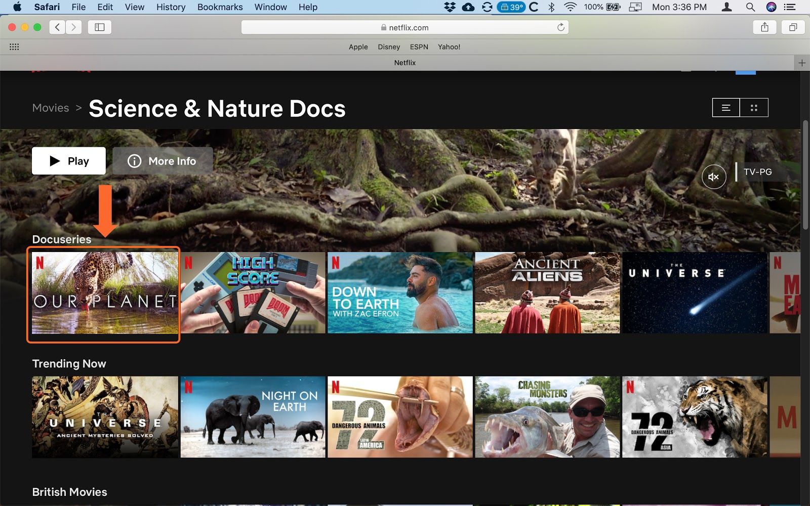Open the File menu
Screen dimensions: 810x506
click(78, 7)
